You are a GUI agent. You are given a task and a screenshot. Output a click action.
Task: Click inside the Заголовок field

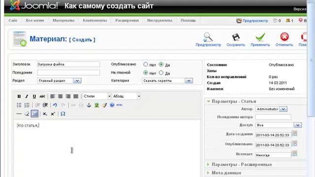pyautogui.click(x=68, y=64)
